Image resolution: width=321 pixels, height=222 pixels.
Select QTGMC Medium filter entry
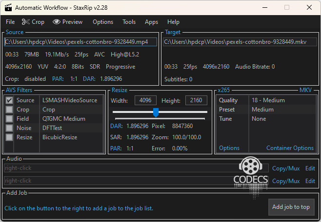[x=64, y=119]
